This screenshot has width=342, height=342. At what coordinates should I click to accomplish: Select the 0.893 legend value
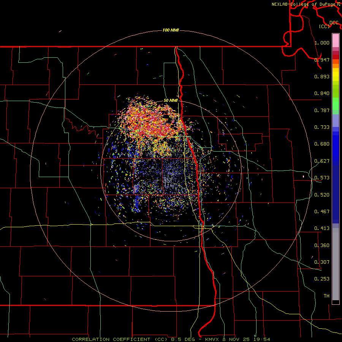tap(322, 76)
